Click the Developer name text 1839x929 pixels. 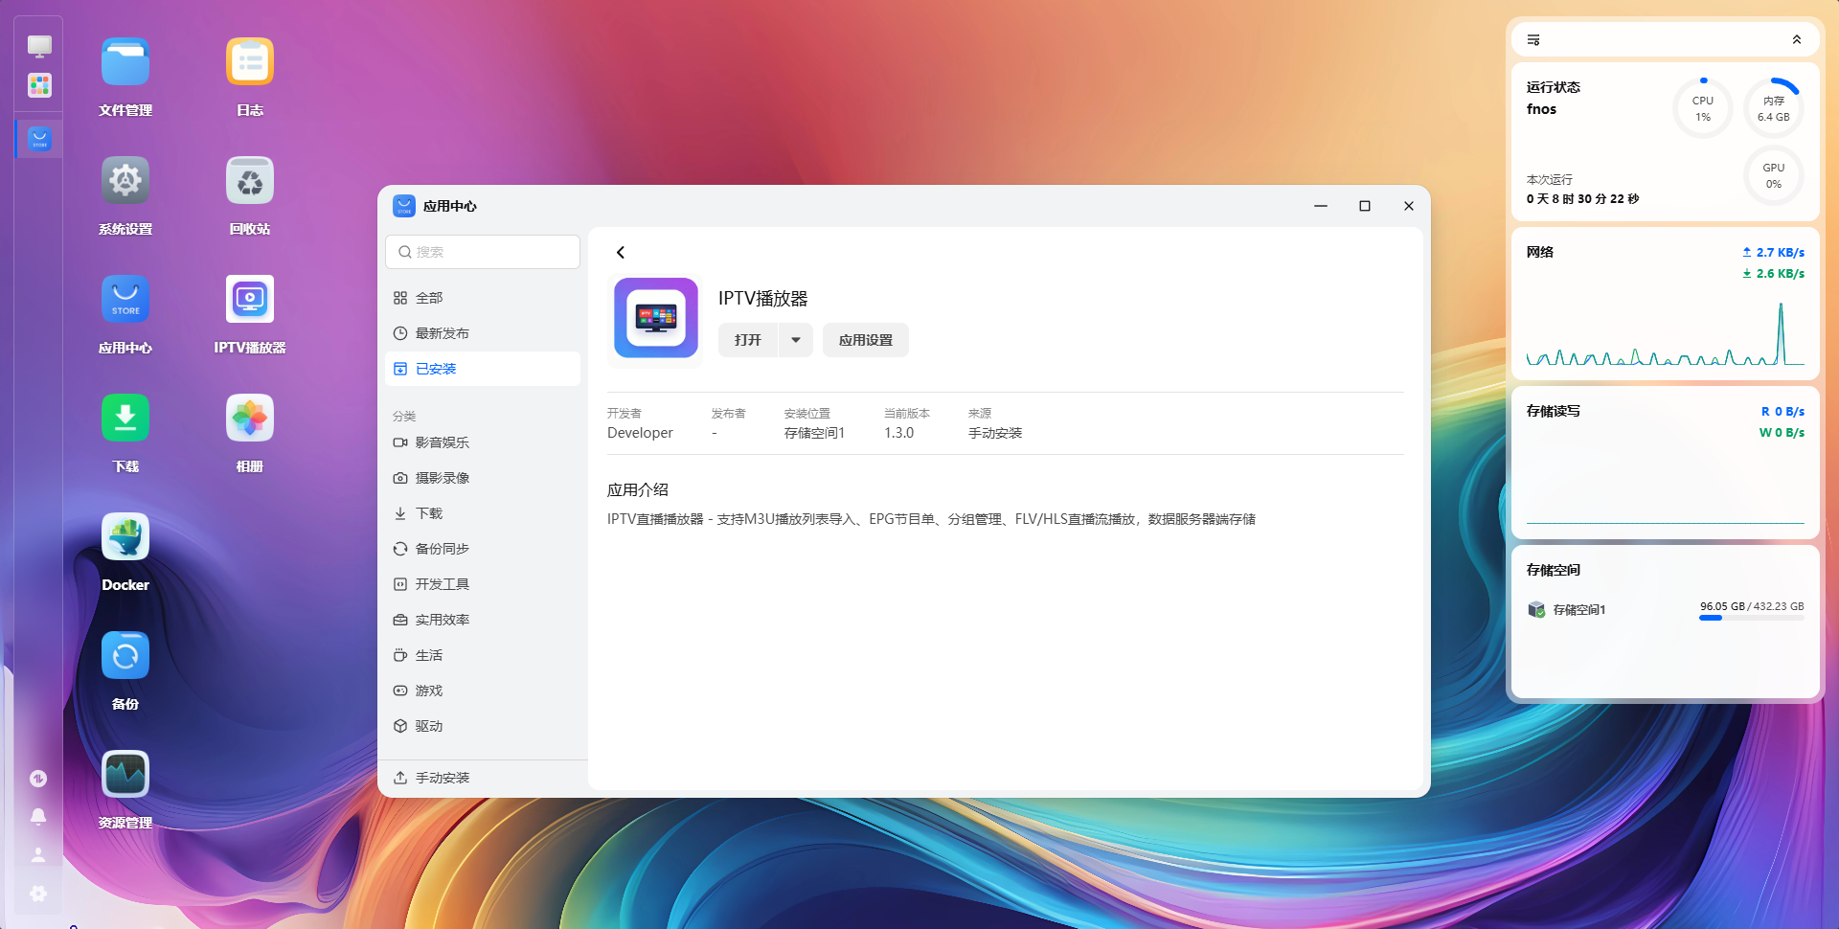point(640,433)
